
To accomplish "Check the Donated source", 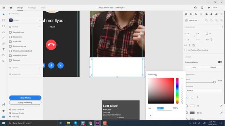I will coord(10,60).
